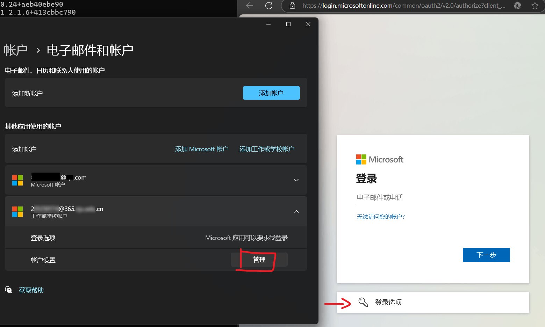Viewport: 545px width, 327px height.
Task: Click the blue 添加帐户 button
Action: (x=271, y=93)
